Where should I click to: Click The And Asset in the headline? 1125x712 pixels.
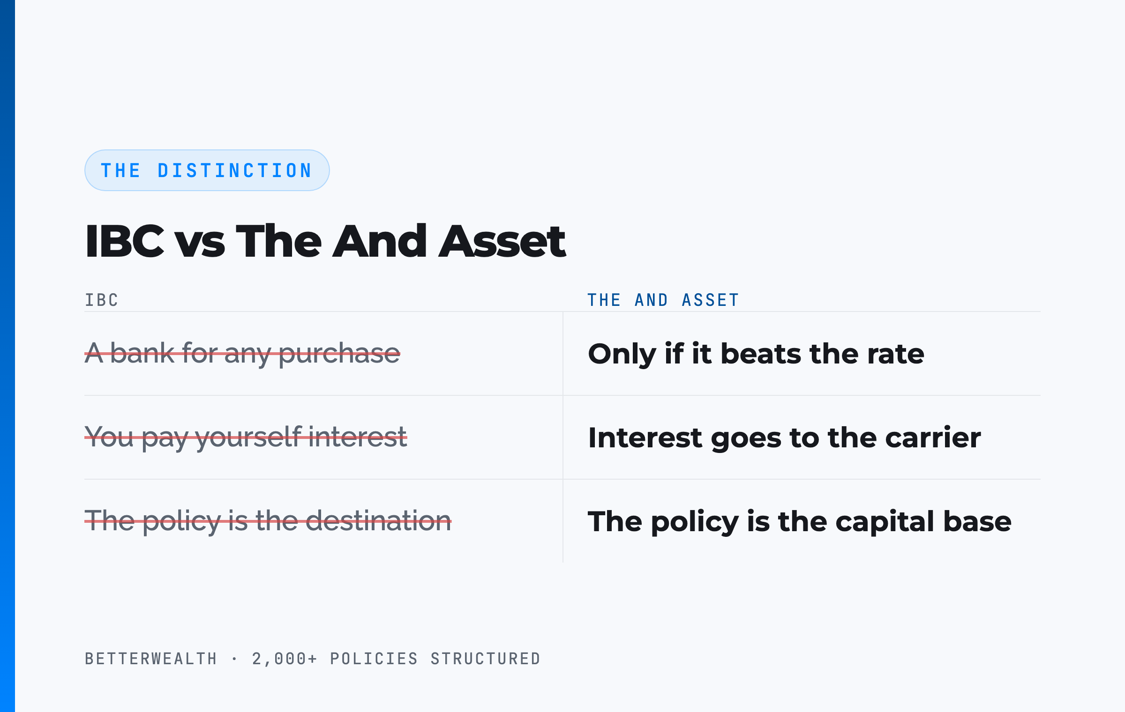(401, 241)
